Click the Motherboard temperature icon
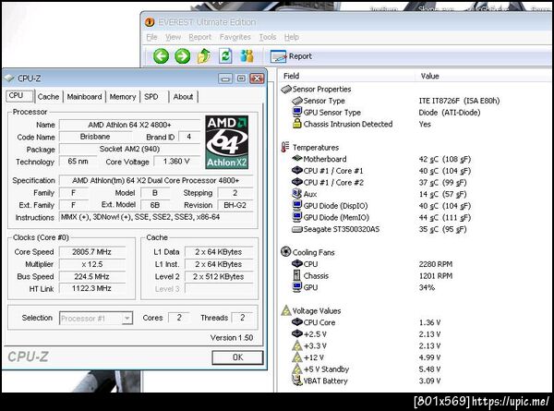This screenshot has height=411, width=554. (x=297, y=158)
